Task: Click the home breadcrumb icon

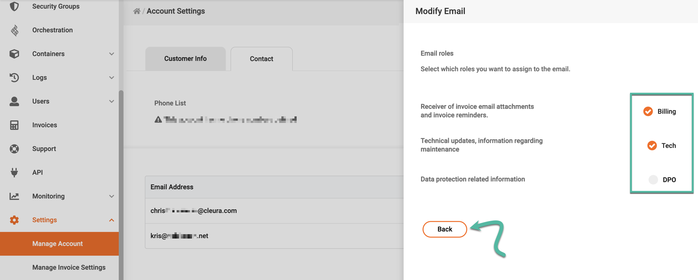Action: pyautogui.click(x=136, y=11)
